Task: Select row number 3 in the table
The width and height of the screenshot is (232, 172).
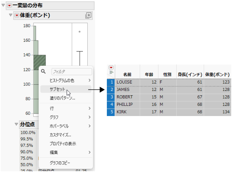Action: [111, 97]
